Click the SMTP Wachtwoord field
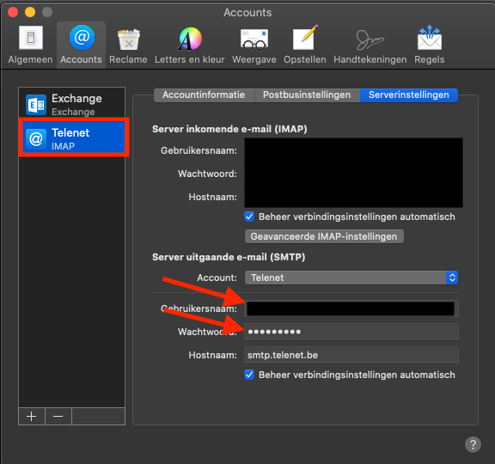Image resolution: width=495 pixels, height=464 pixels. [351, 332]
